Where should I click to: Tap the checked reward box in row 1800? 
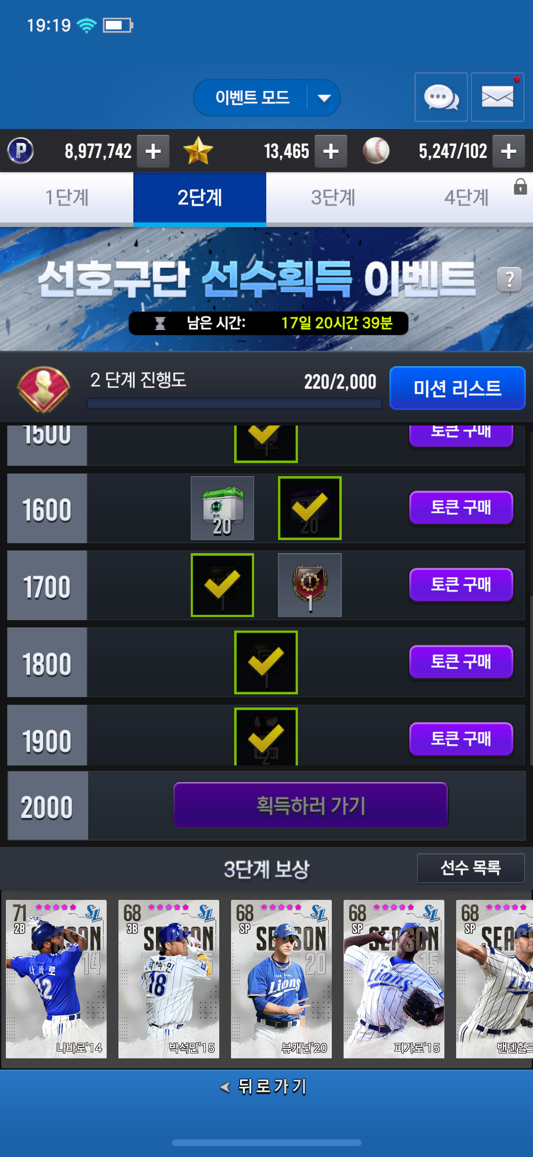(x=266, y=662)
